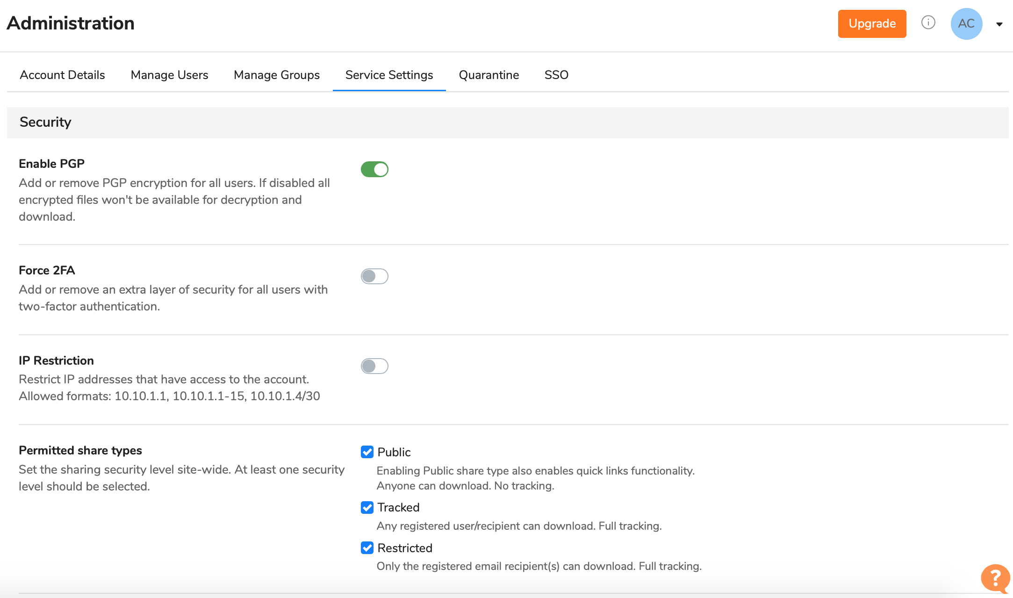Viewport: 1013px width, 598px height.
Task: Switch to the Account Details tab
Action: 62,75
